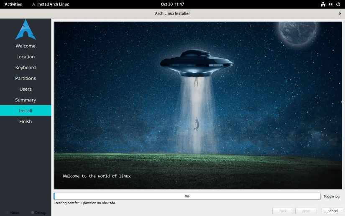Click the About button

(13, 213)
